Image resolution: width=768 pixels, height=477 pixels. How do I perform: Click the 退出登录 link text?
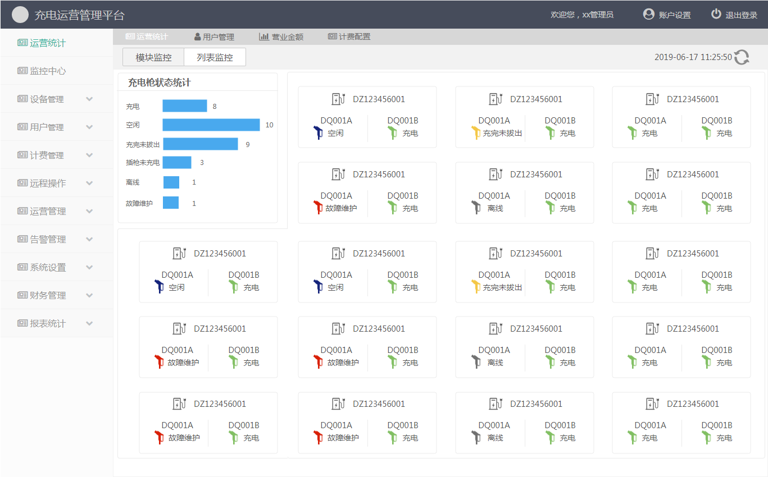pos(742,15)
